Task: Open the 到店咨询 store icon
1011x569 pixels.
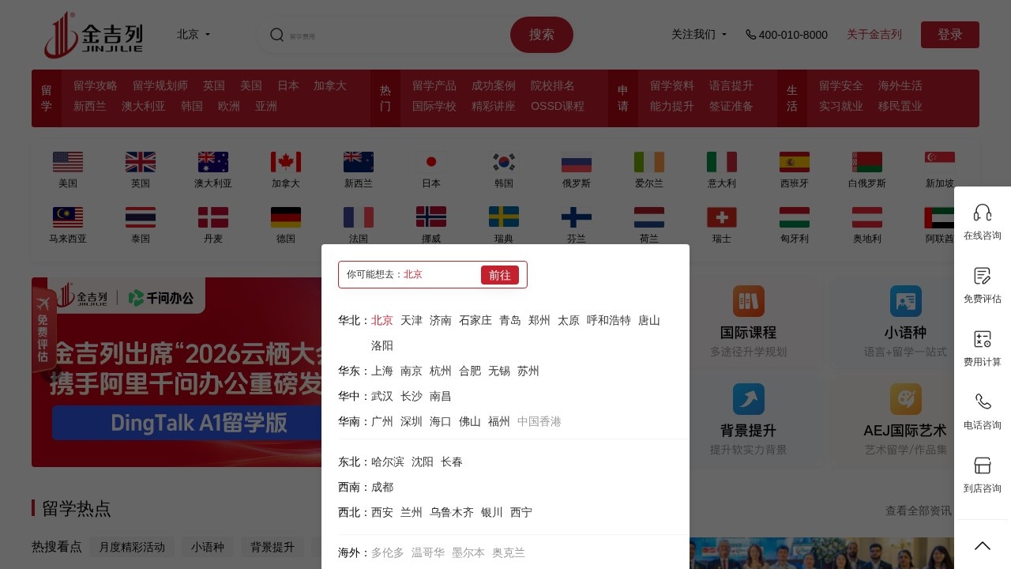Action: coord(983,465)
